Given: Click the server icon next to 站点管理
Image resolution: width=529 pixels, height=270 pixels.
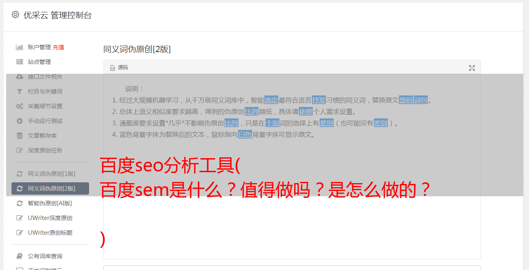Looking at the screenshot, I should [19, 62].
